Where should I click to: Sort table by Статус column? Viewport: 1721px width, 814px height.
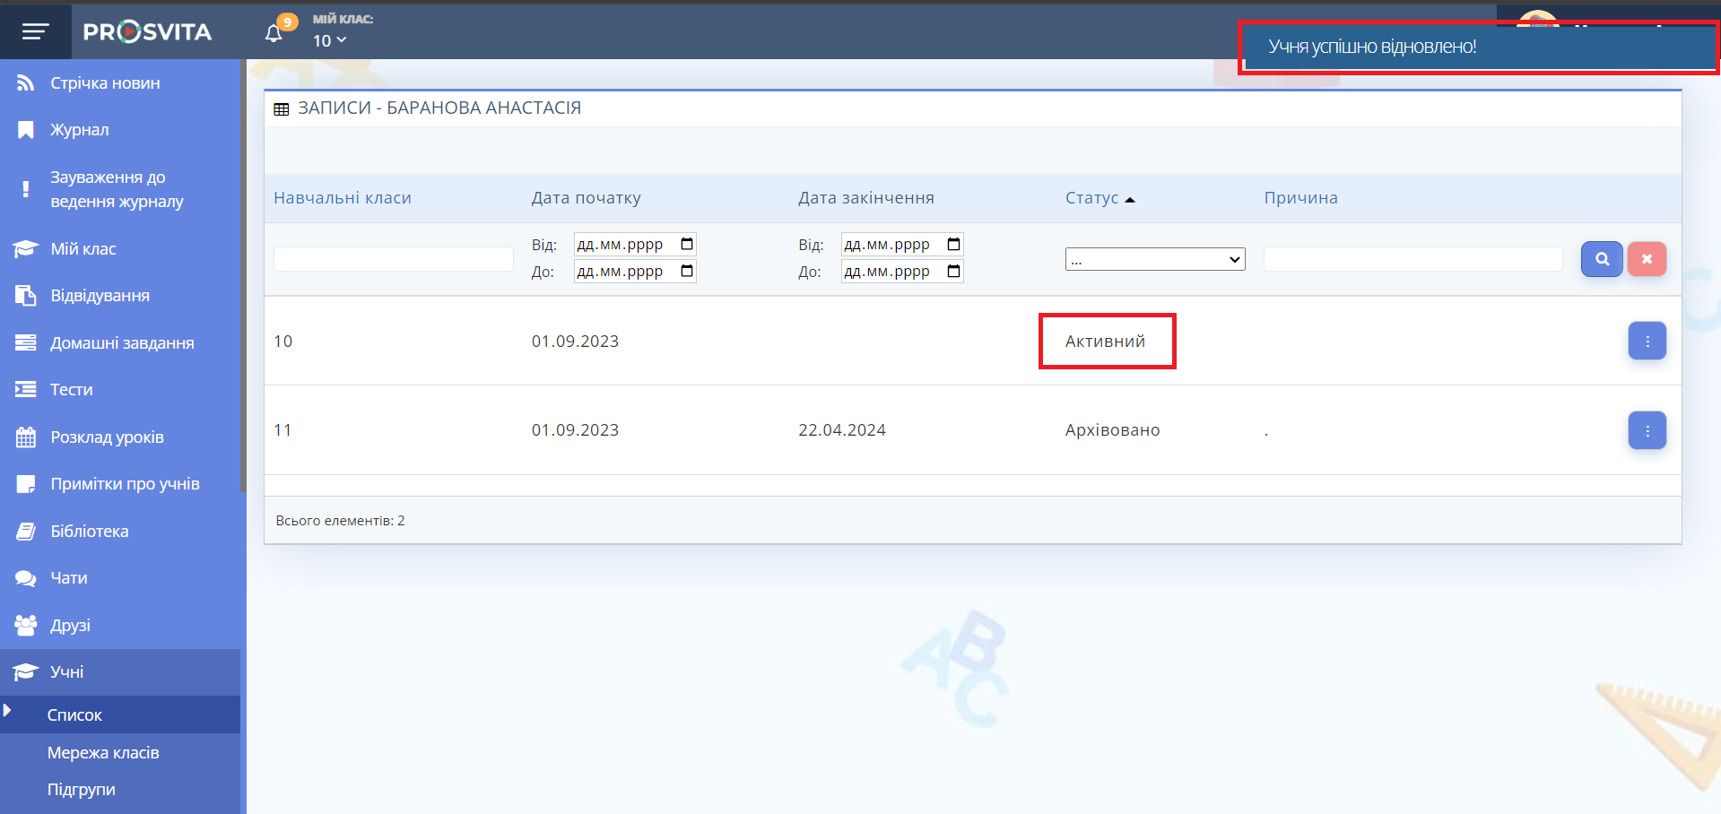pyautogui.click(x=1091, y=198)
